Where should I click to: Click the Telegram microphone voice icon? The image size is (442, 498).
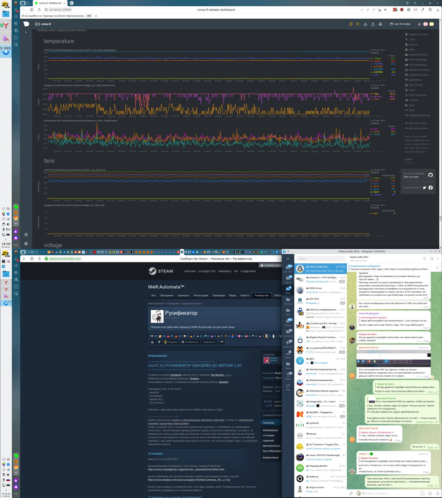[x=437, y=493]
